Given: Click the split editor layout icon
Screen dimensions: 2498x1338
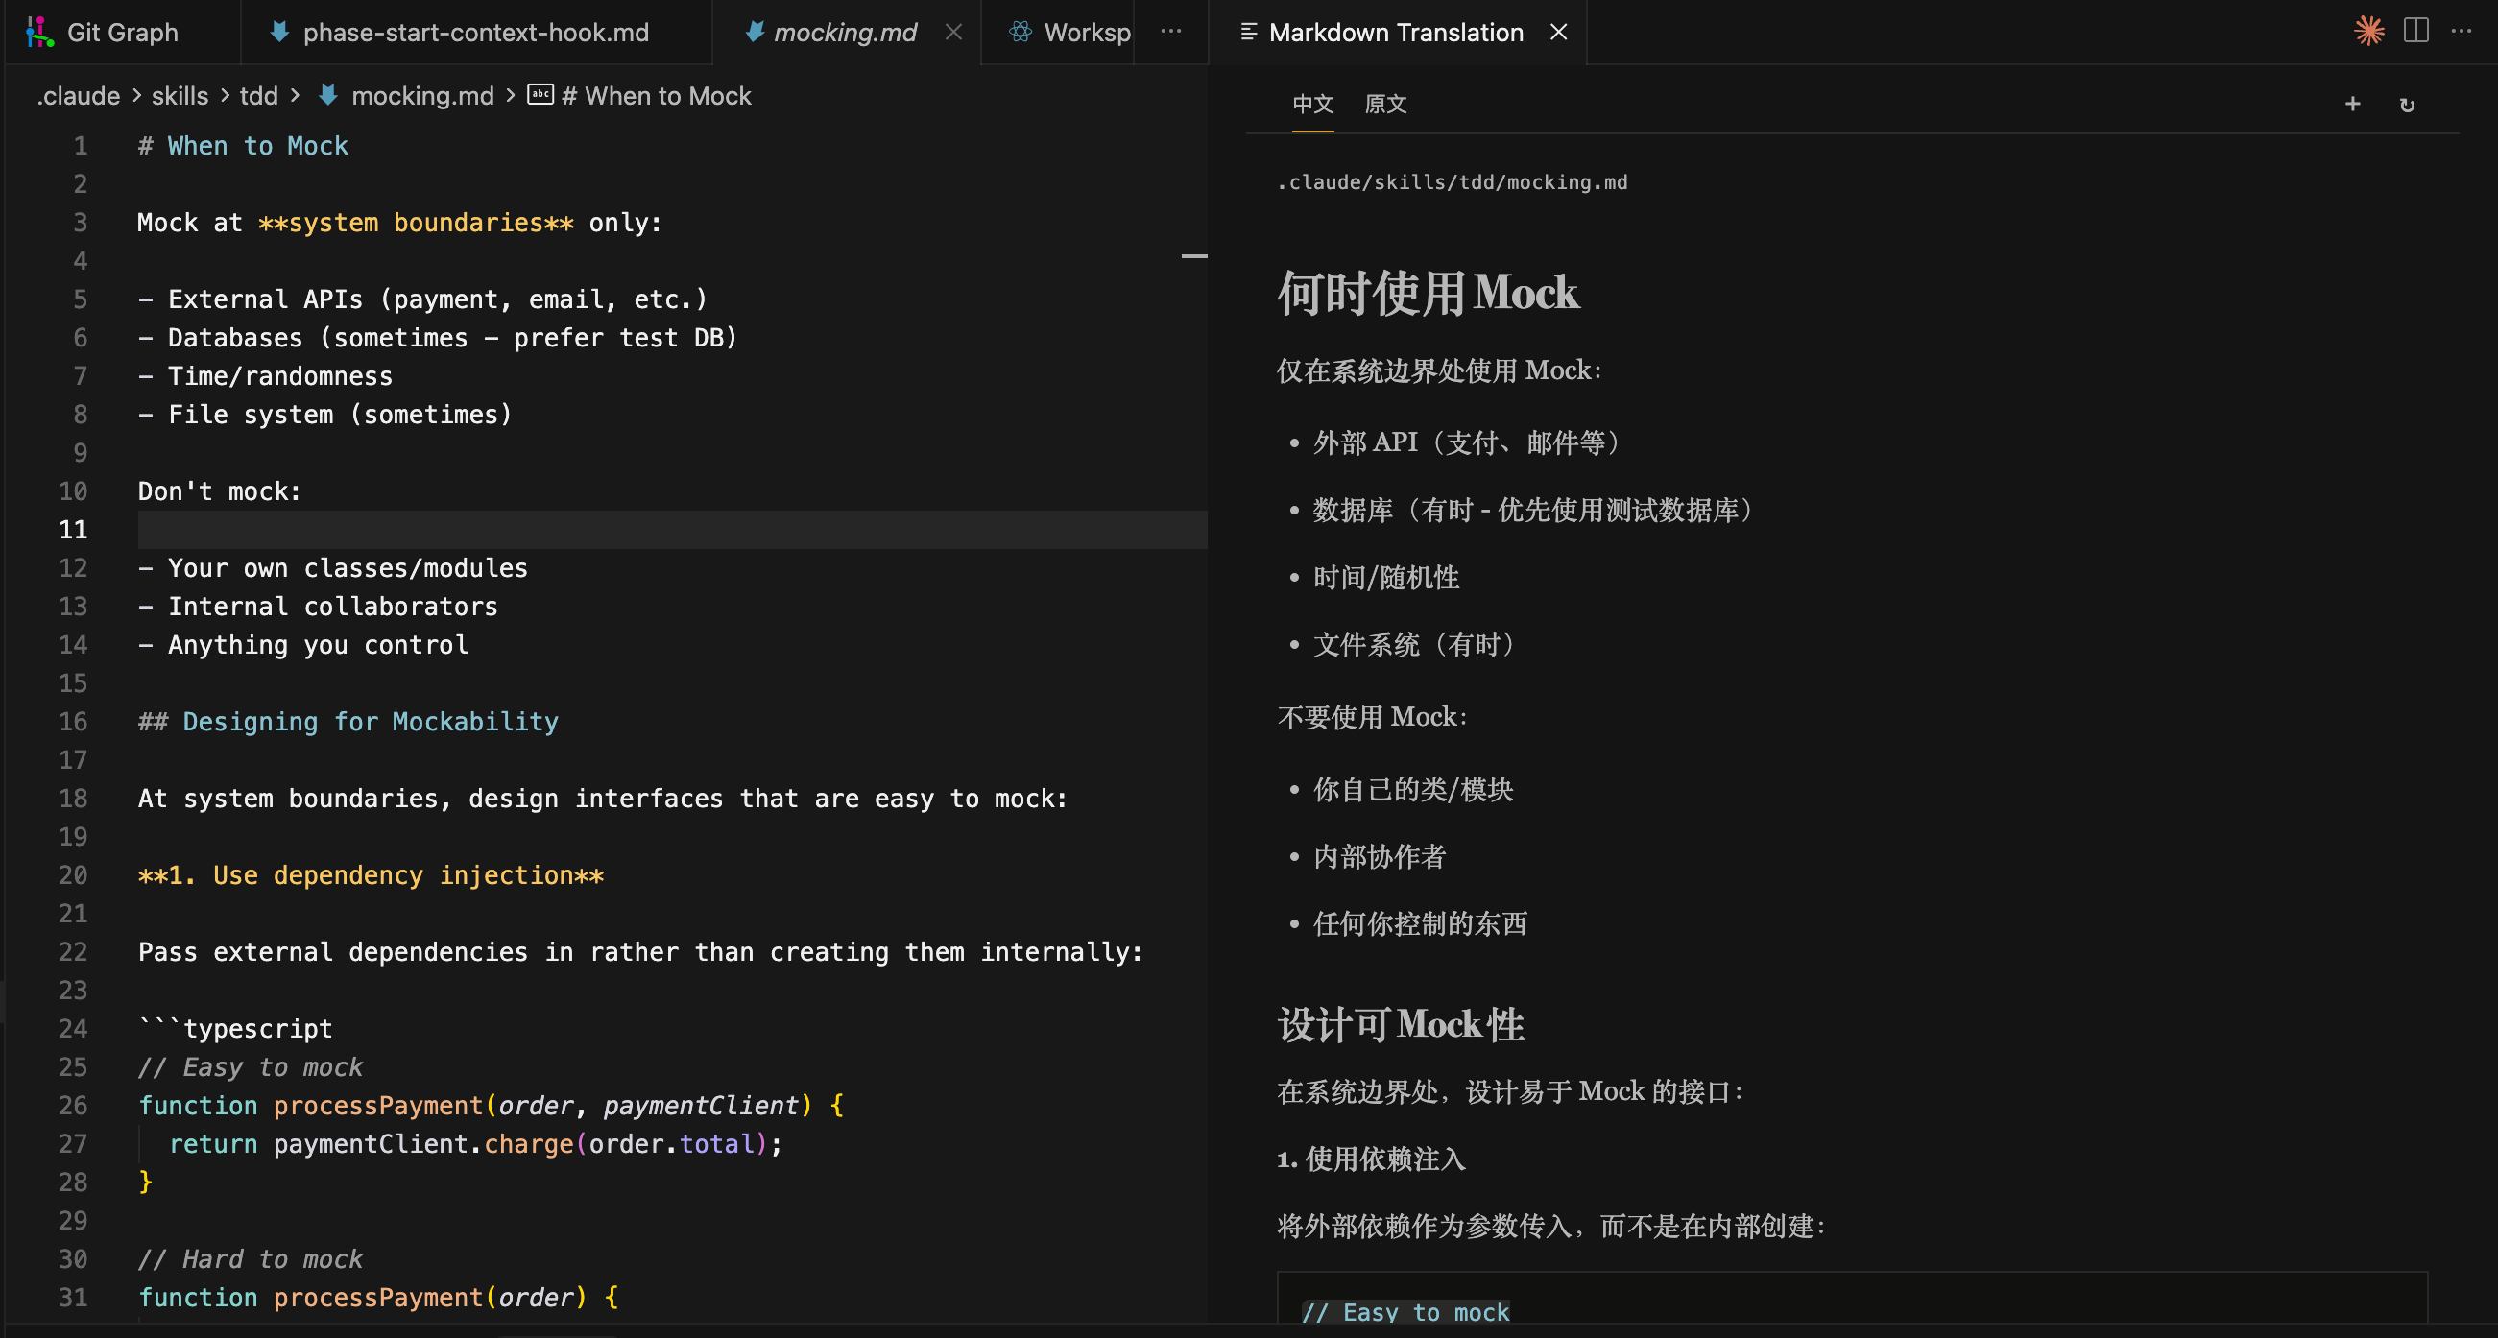Looking at the screenshot, I should click(2415, 31).
